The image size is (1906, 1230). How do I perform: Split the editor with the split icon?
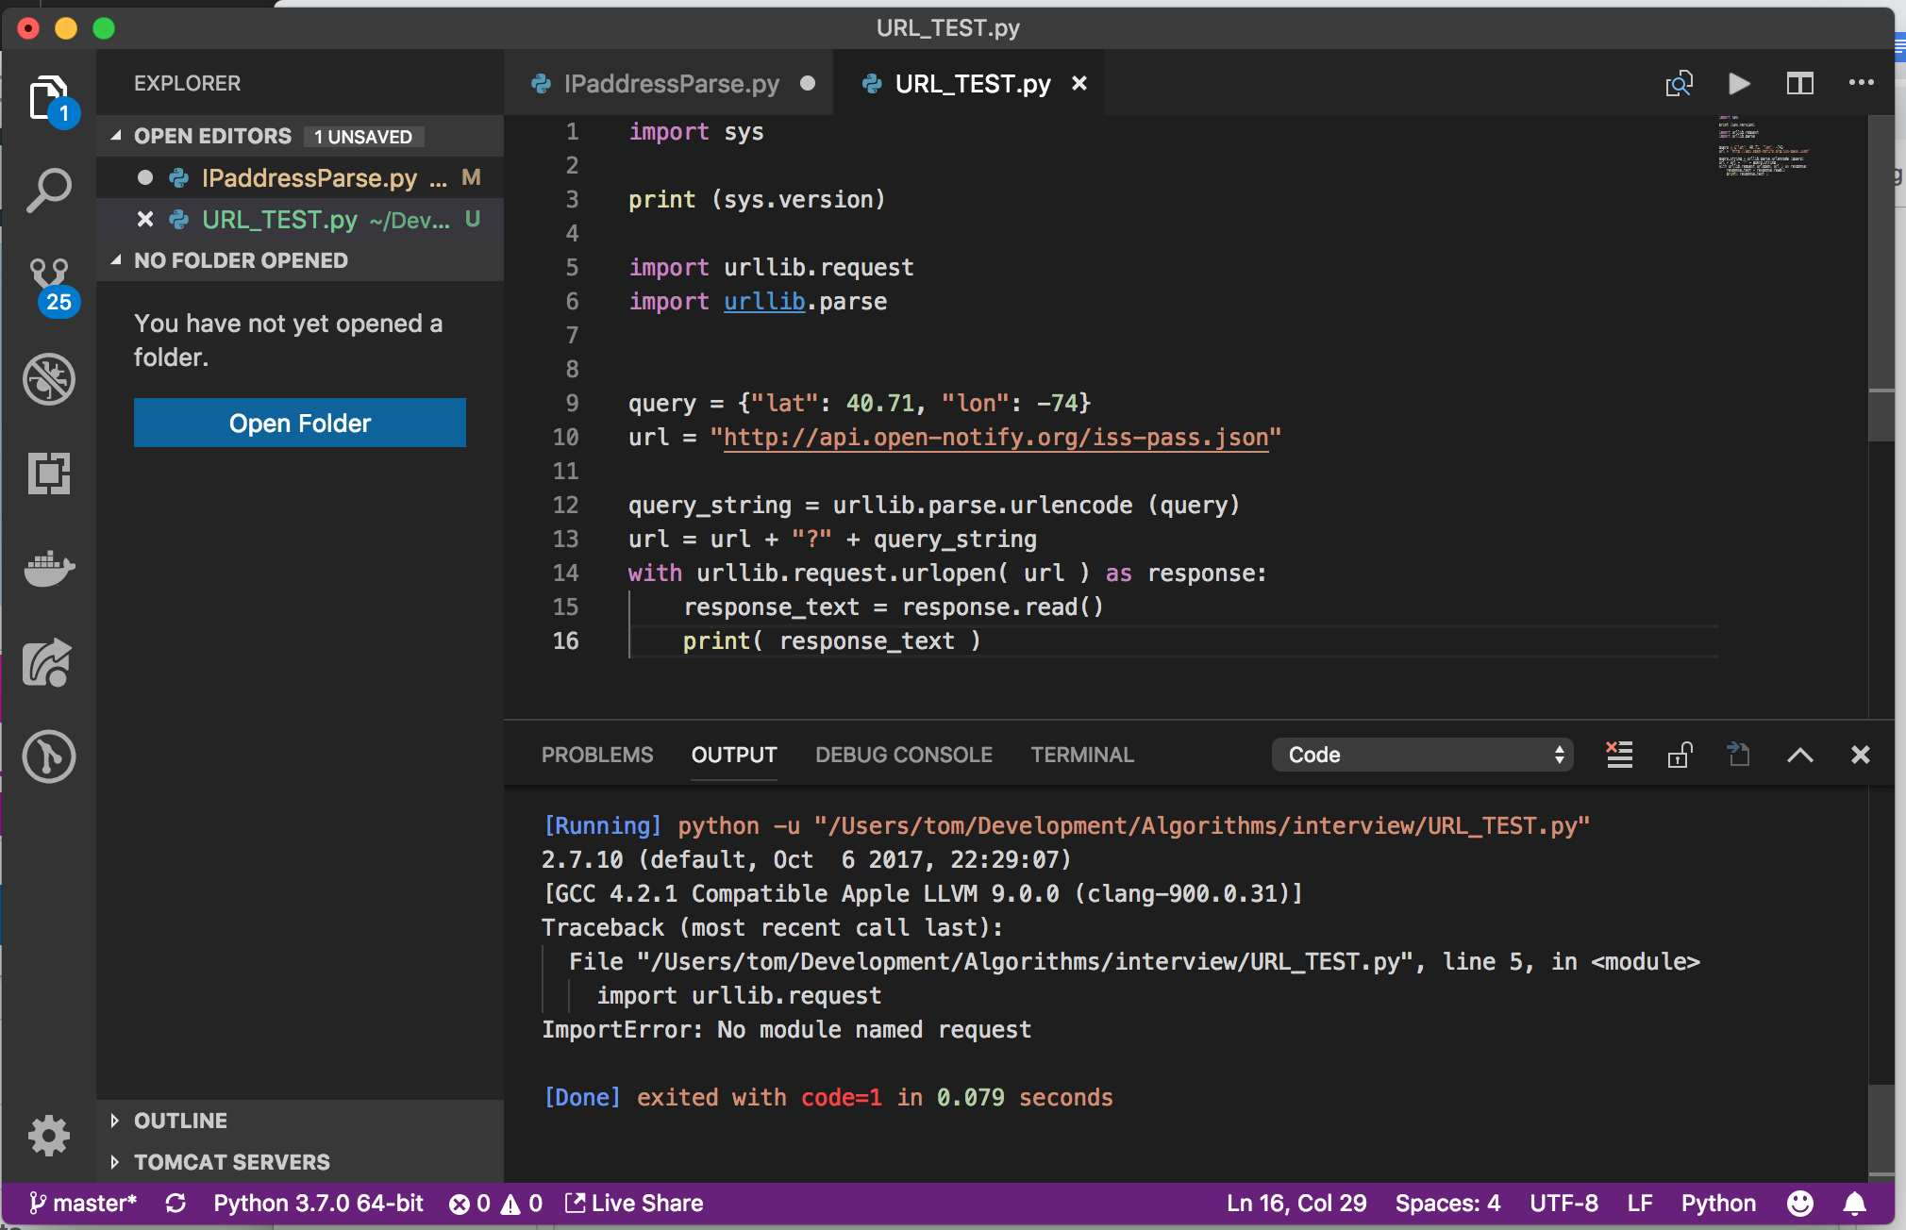1799,84
